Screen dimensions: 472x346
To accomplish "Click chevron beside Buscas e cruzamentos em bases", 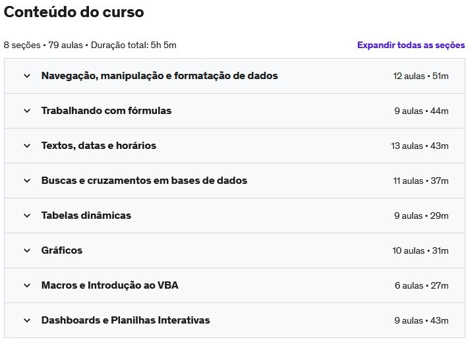I will pyautogui.click(x=27, y=181).
